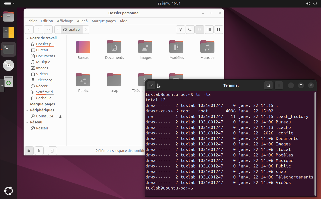This screenshot has height=199, width=321.
Task: Click the .config entry in Terminal output
Action: pos(285,133)
